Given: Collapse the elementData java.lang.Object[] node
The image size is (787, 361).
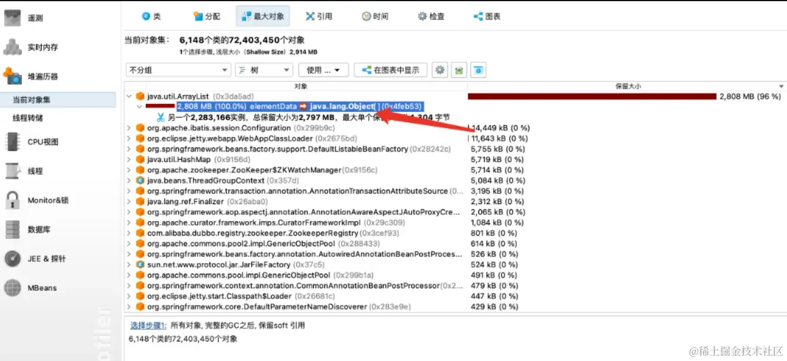Looking at the screenshot, I should tap(139, 107).
